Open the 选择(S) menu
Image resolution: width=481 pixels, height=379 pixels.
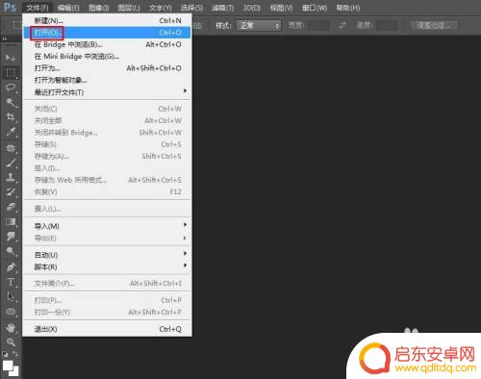point(191,8)
